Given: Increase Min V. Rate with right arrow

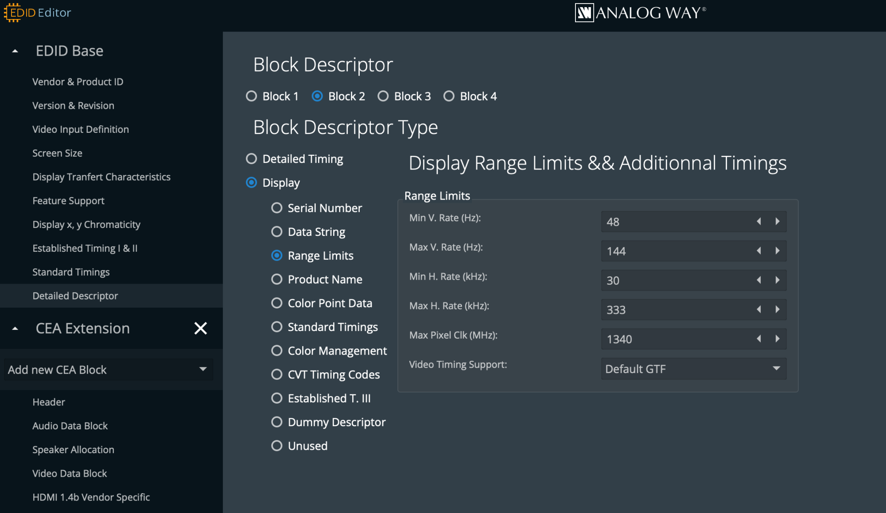Looking at the screenshot, I should coord(777,221).
